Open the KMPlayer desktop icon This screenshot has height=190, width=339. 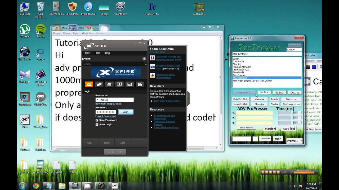point(25,76)
